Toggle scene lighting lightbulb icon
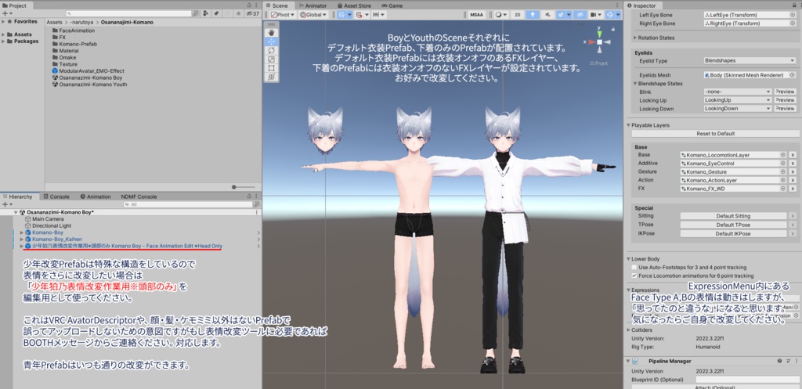Image resolution: width=802 pixels, height=389 pixels. pyautogui.click(x=533, y=15)
